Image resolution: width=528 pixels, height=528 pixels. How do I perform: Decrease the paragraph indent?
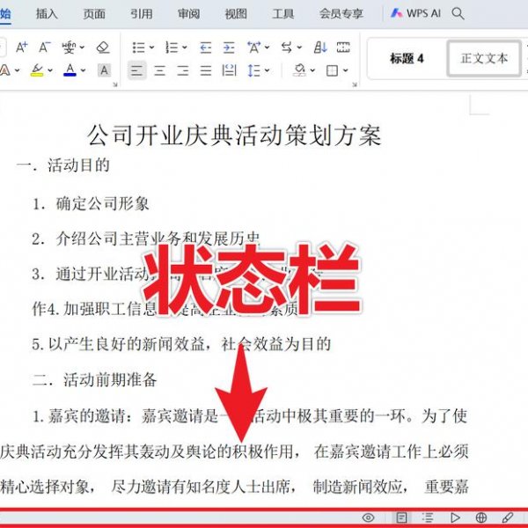coord(206,47)
